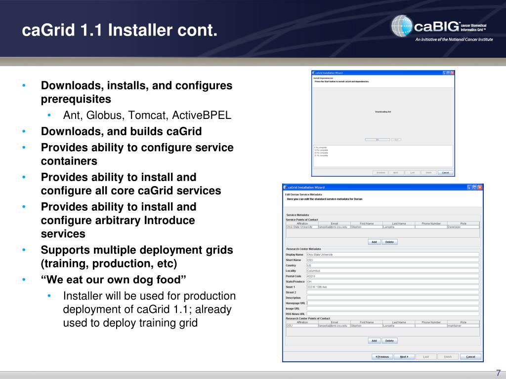This screenshot has width=506, height=379.
Task: Select the Locality field
Action: click(392, 271)
